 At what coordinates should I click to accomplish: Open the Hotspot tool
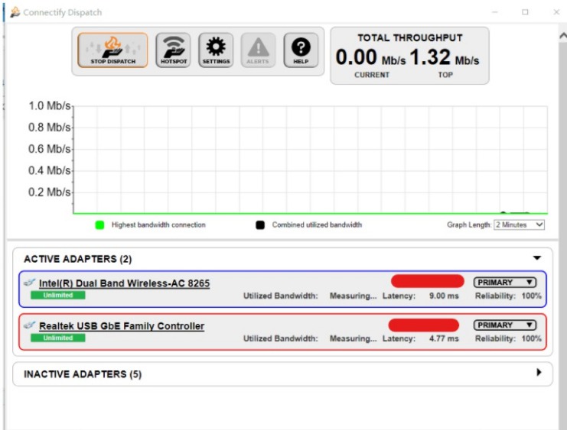pos(173,50)
